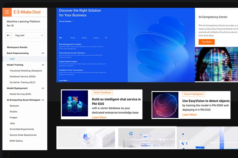Open Learn More under PAI-EAS chat service

(99, 117)
